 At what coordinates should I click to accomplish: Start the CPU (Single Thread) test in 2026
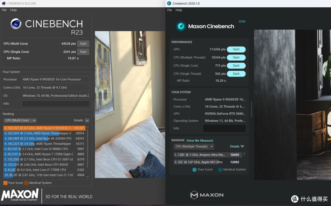[236, 74]
